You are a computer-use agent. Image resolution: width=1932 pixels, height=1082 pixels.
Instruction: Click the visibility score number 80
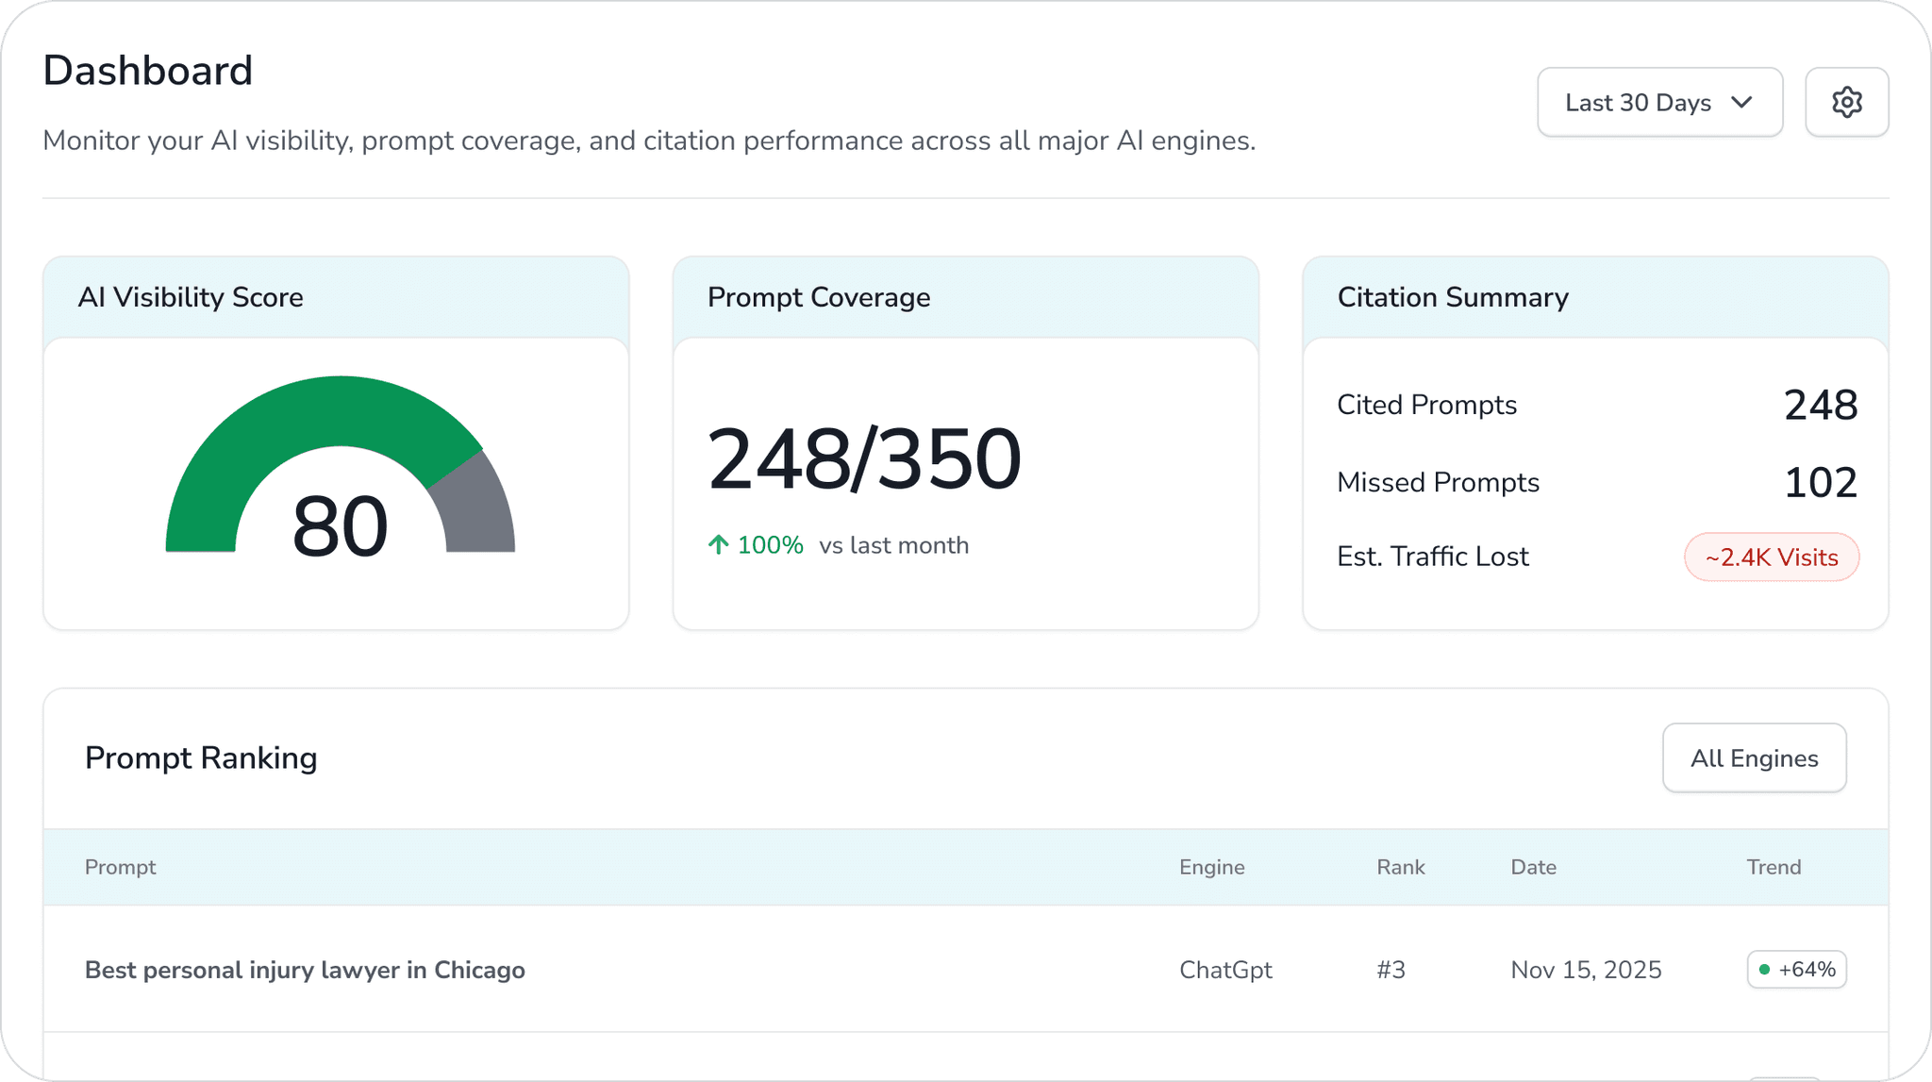coord(340,526)
